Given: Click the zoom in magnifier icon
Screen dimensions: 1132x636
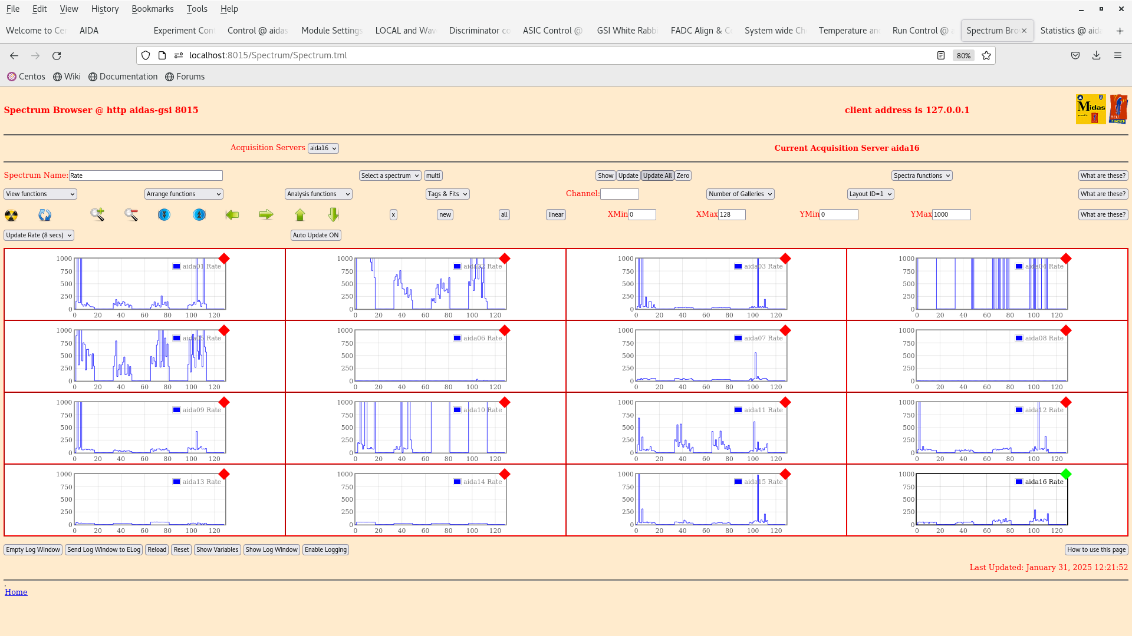Looking at the screenshot, I should click(x=97, y=214).
